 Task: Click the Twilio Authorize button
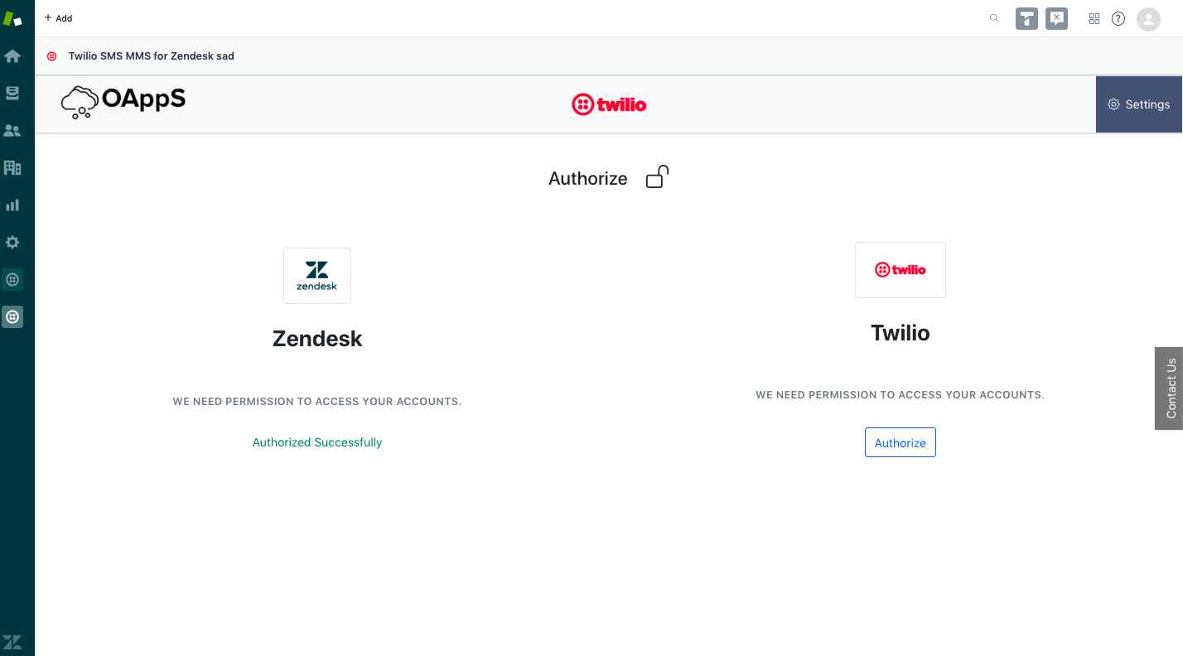pos(901,442)
